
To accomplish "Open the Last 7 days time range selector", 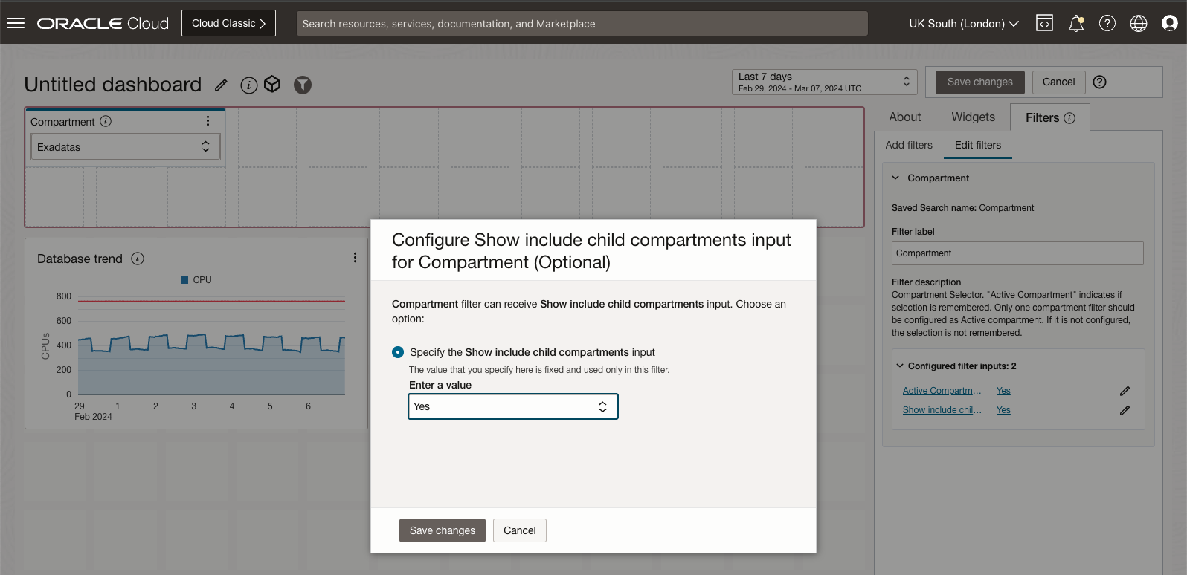I will click(x=824, y=82).
